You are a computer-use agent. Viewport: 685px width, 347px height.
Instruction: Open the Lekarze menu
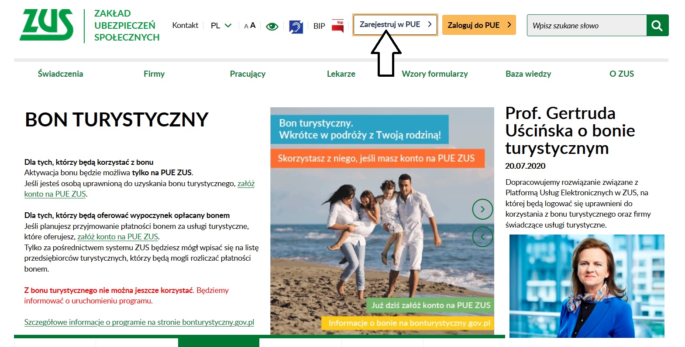point(341,74)
